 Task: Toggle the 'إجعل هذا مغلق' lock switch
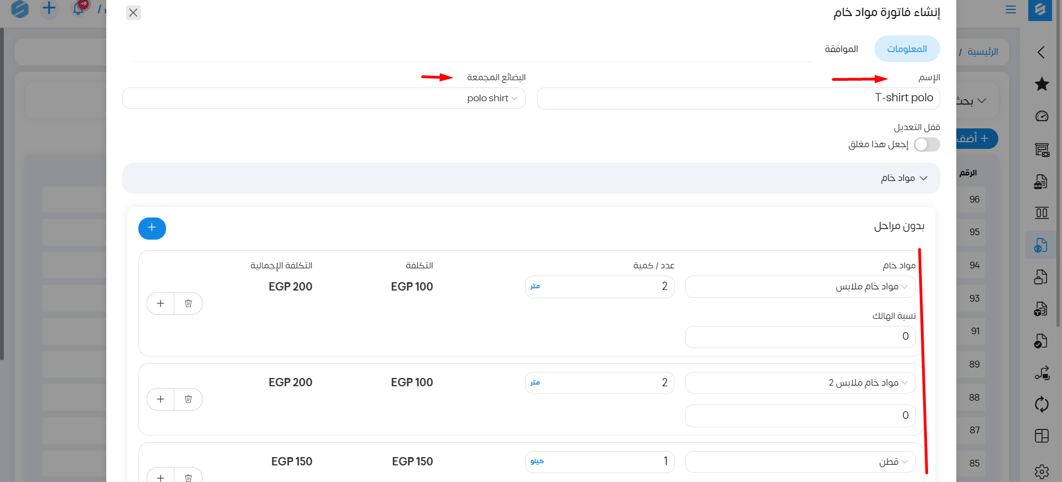pyautogui.click(x=926, y=144)
